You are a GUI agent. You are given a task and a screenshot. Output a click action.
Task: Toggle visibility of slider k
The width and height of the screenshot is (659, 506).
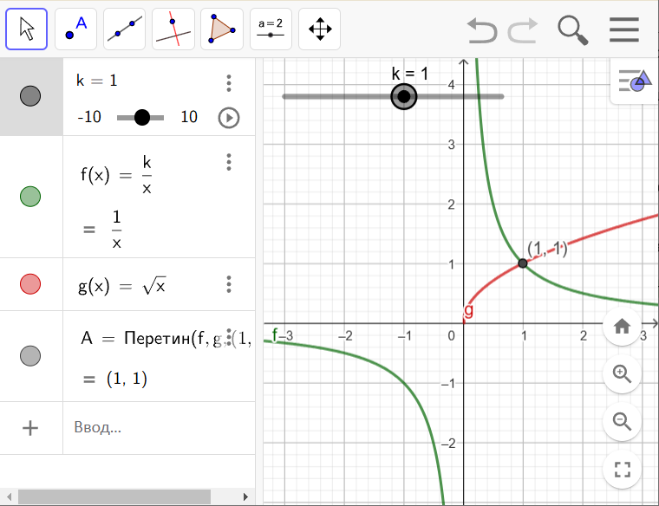[30, 96]
